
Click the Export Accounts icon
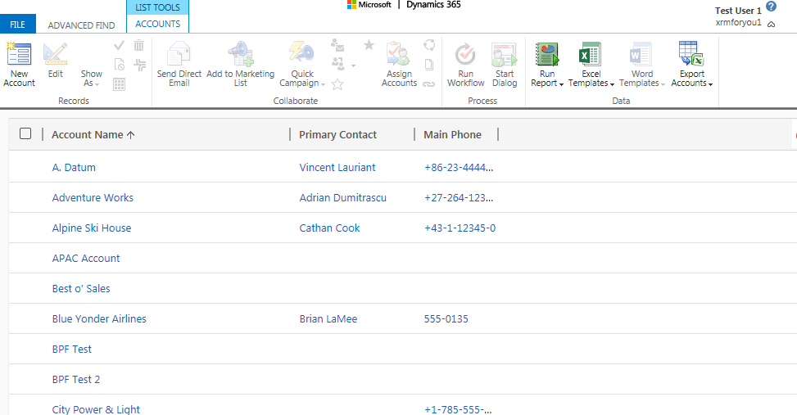tap(691, 54)
